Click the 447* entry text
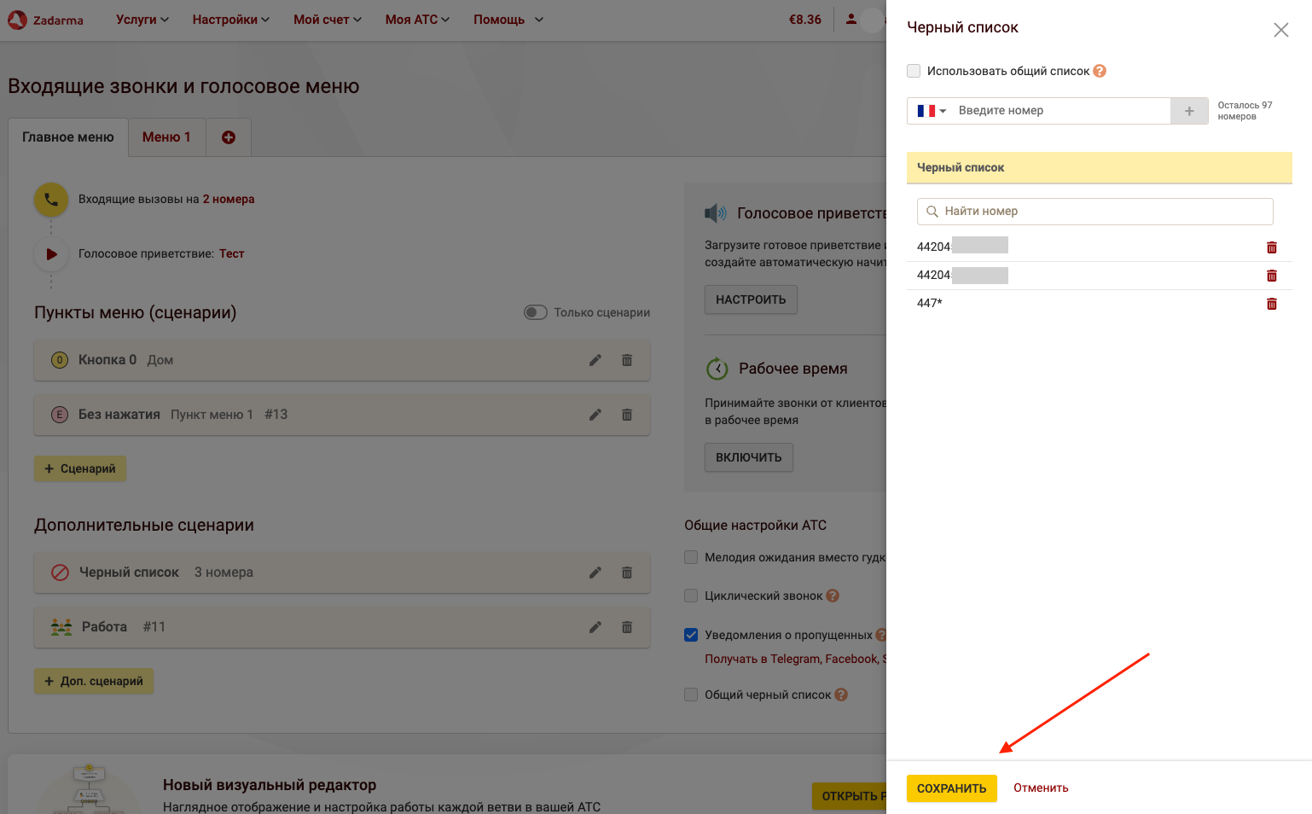 (930, 303)
